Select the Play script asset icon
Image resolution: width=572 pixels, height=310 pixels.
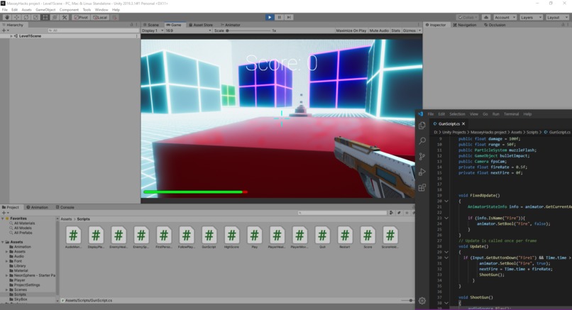[x=254, y=236]
